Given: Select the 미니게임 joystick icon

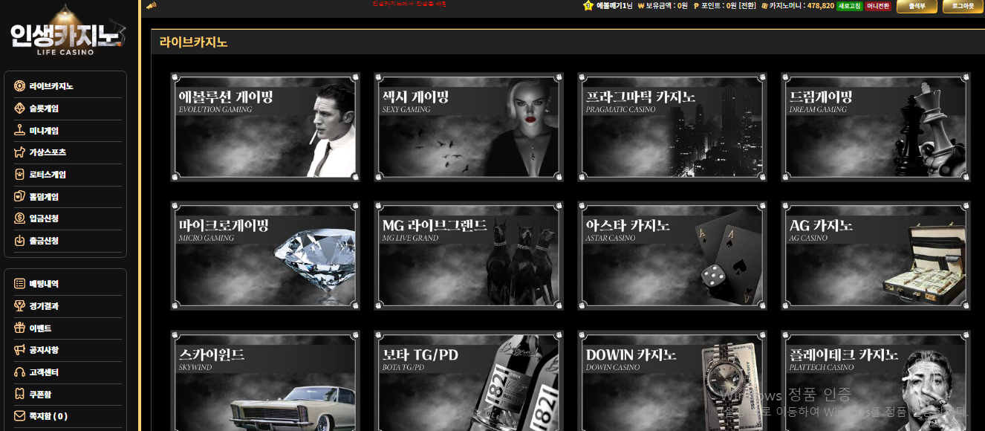Looking at the screenshot, I should 19,131.
